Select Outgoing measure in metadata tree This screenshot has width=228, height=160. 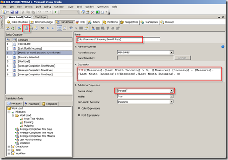pyautogui.click(x=28, y=126)
